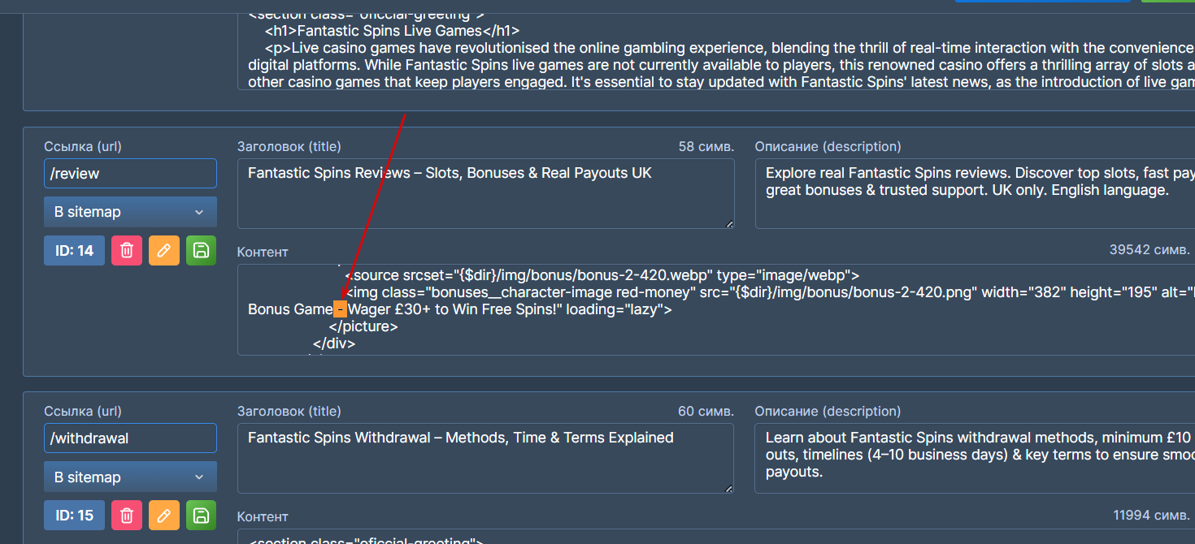Open the sitemap dropdown for /review

130,212
